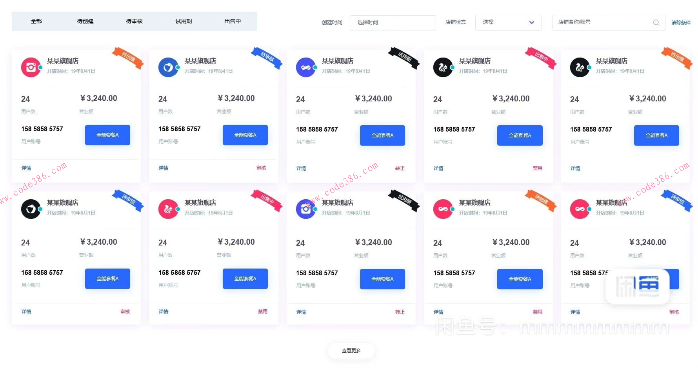Image resolution: width=698 pixels, height=368 pixels.
Task: Select the 出售中 tab
Action: 233,21
